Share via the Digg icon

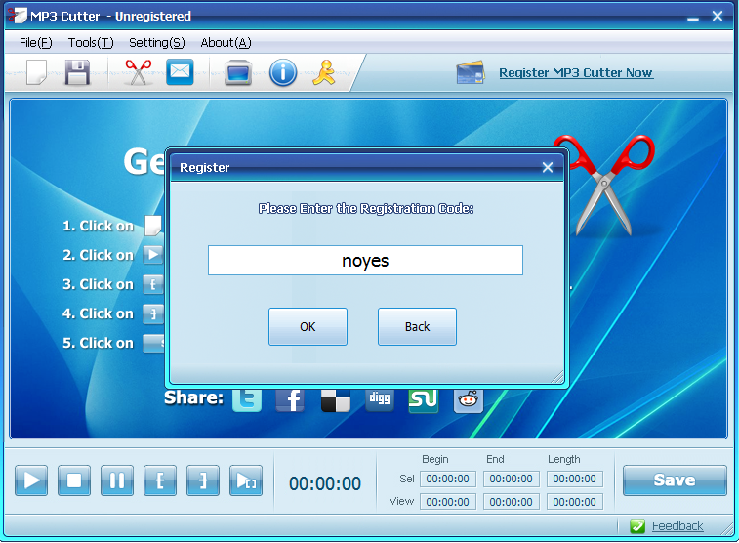(380, 399)
